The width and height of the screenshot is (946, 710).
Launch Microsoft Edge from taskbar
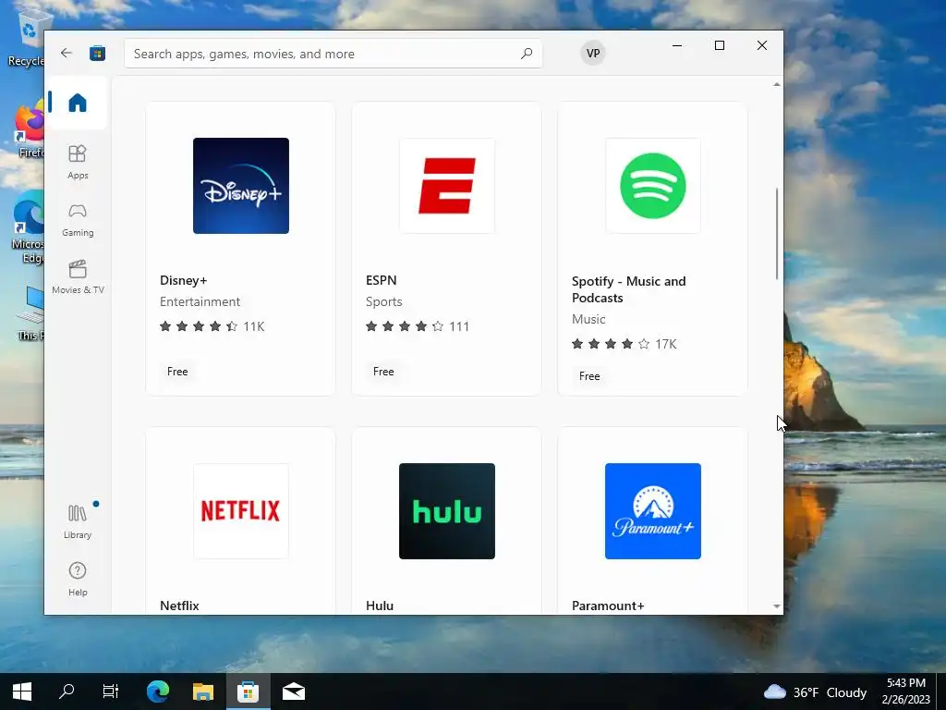pyautogui.click(x=158, y=692)
